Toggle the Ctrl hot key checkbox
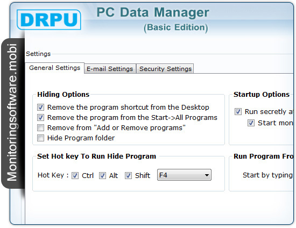 point(75,176)
